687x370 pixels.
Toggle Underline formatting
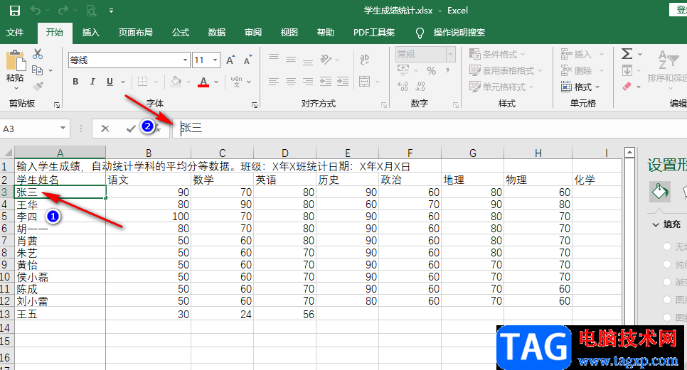(x=110, y=82)
